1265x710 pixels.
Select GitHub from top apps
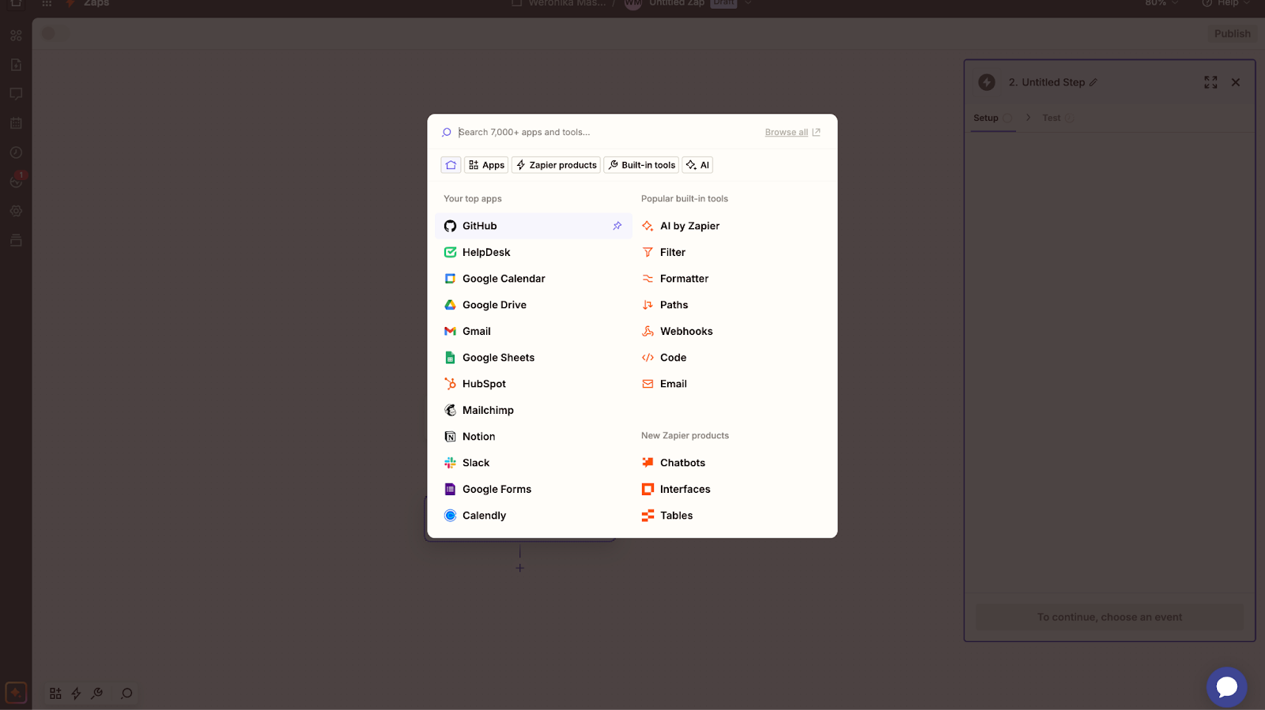(x=533, y=226)
